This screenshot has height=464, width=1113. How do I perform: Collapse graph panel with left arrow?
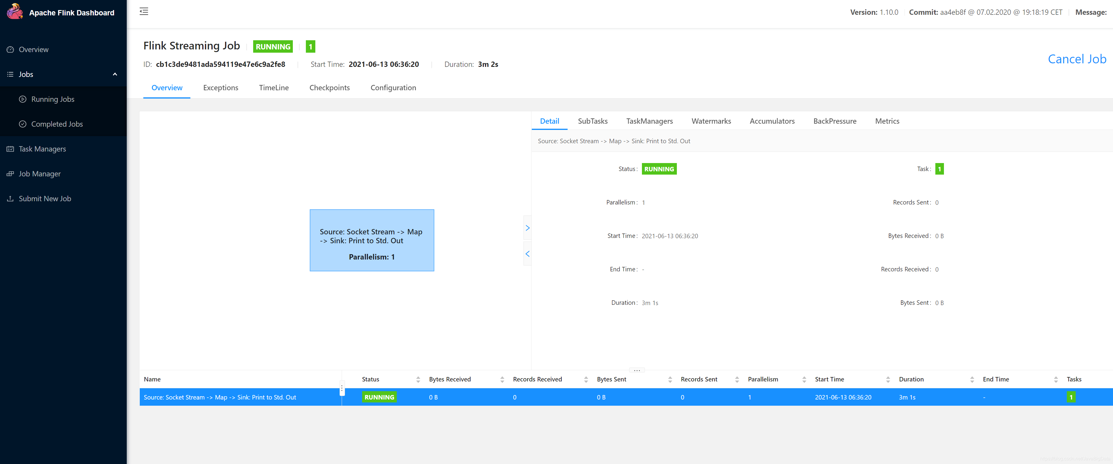click(527, 254)
